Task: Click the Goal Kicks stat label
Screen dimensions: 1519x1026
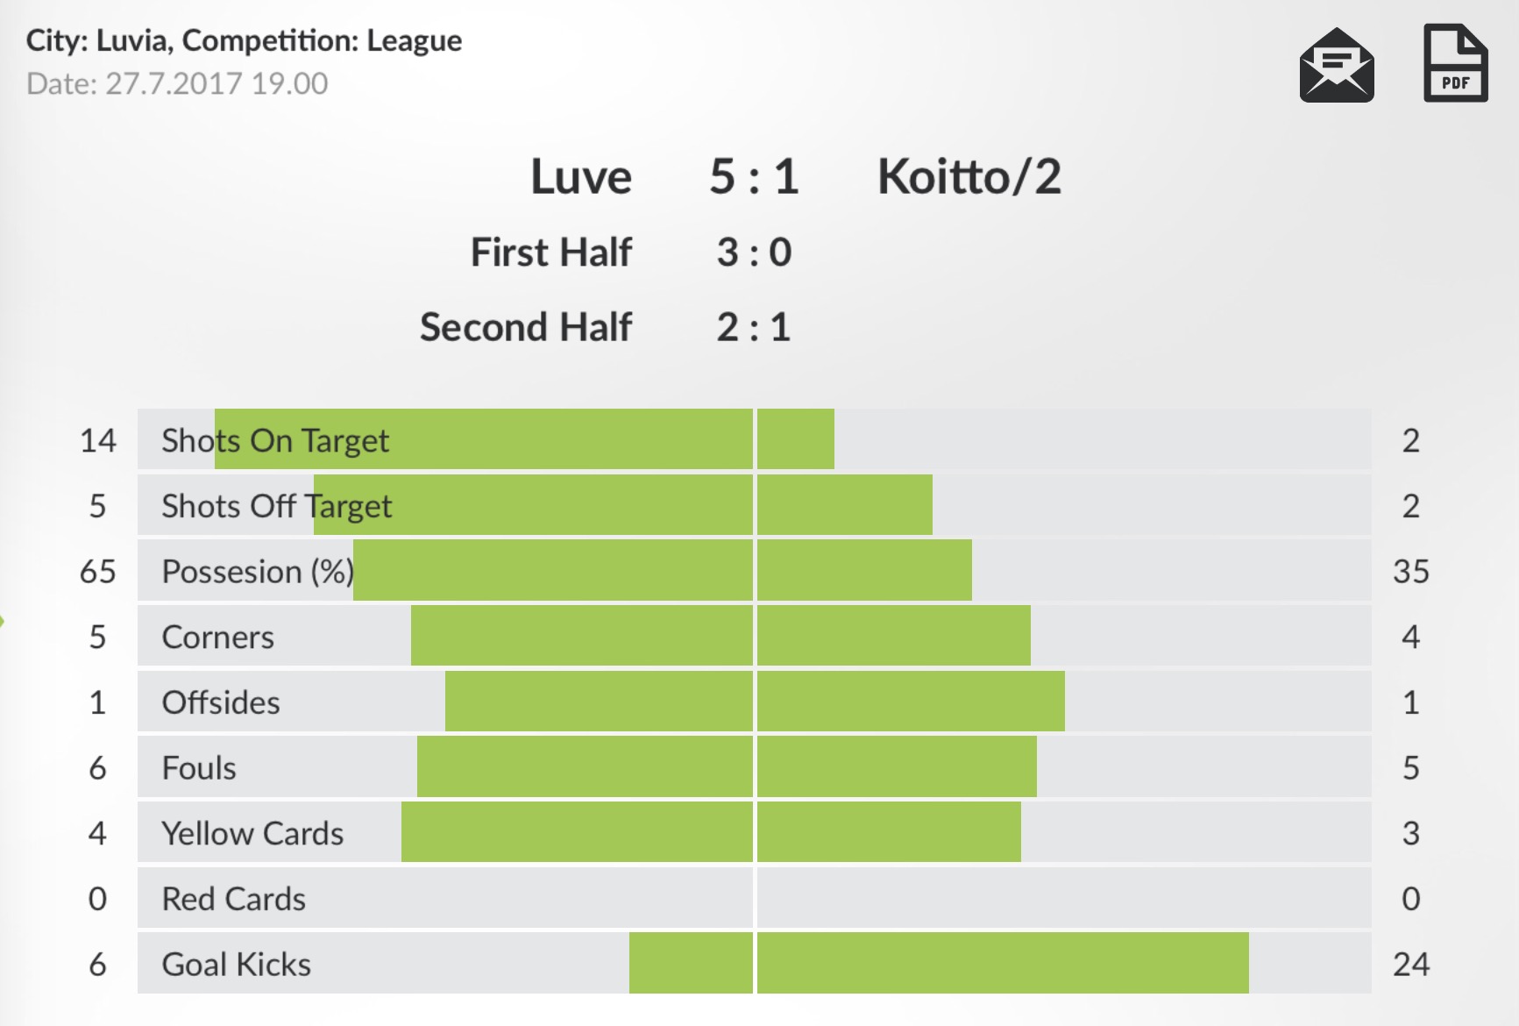Action: pyautogui.click(x=237, y=965)
